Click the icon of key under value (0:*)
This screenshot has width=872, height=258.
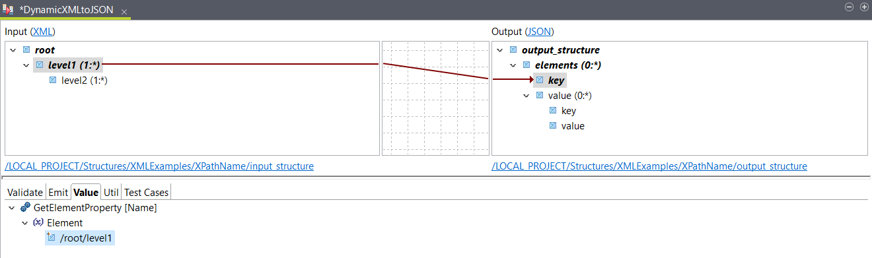tap(553, 110)
